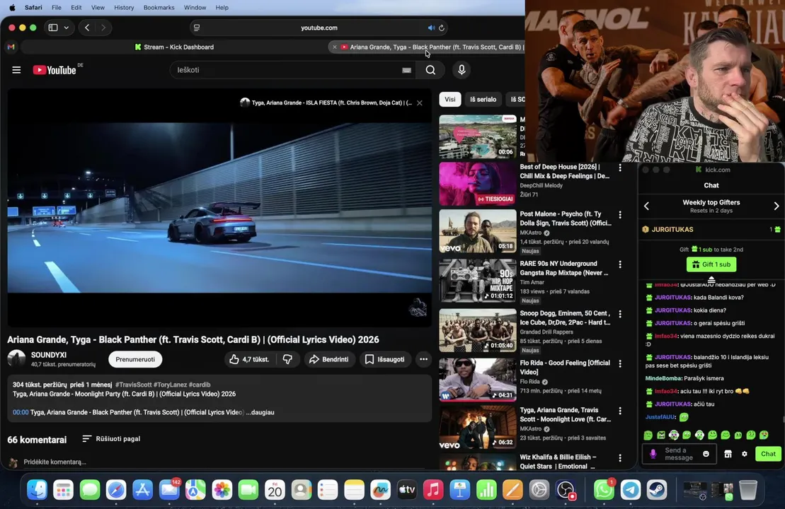
Task: Switch to Stream - Kick Dashboard tab
Action: coord(174,47)
